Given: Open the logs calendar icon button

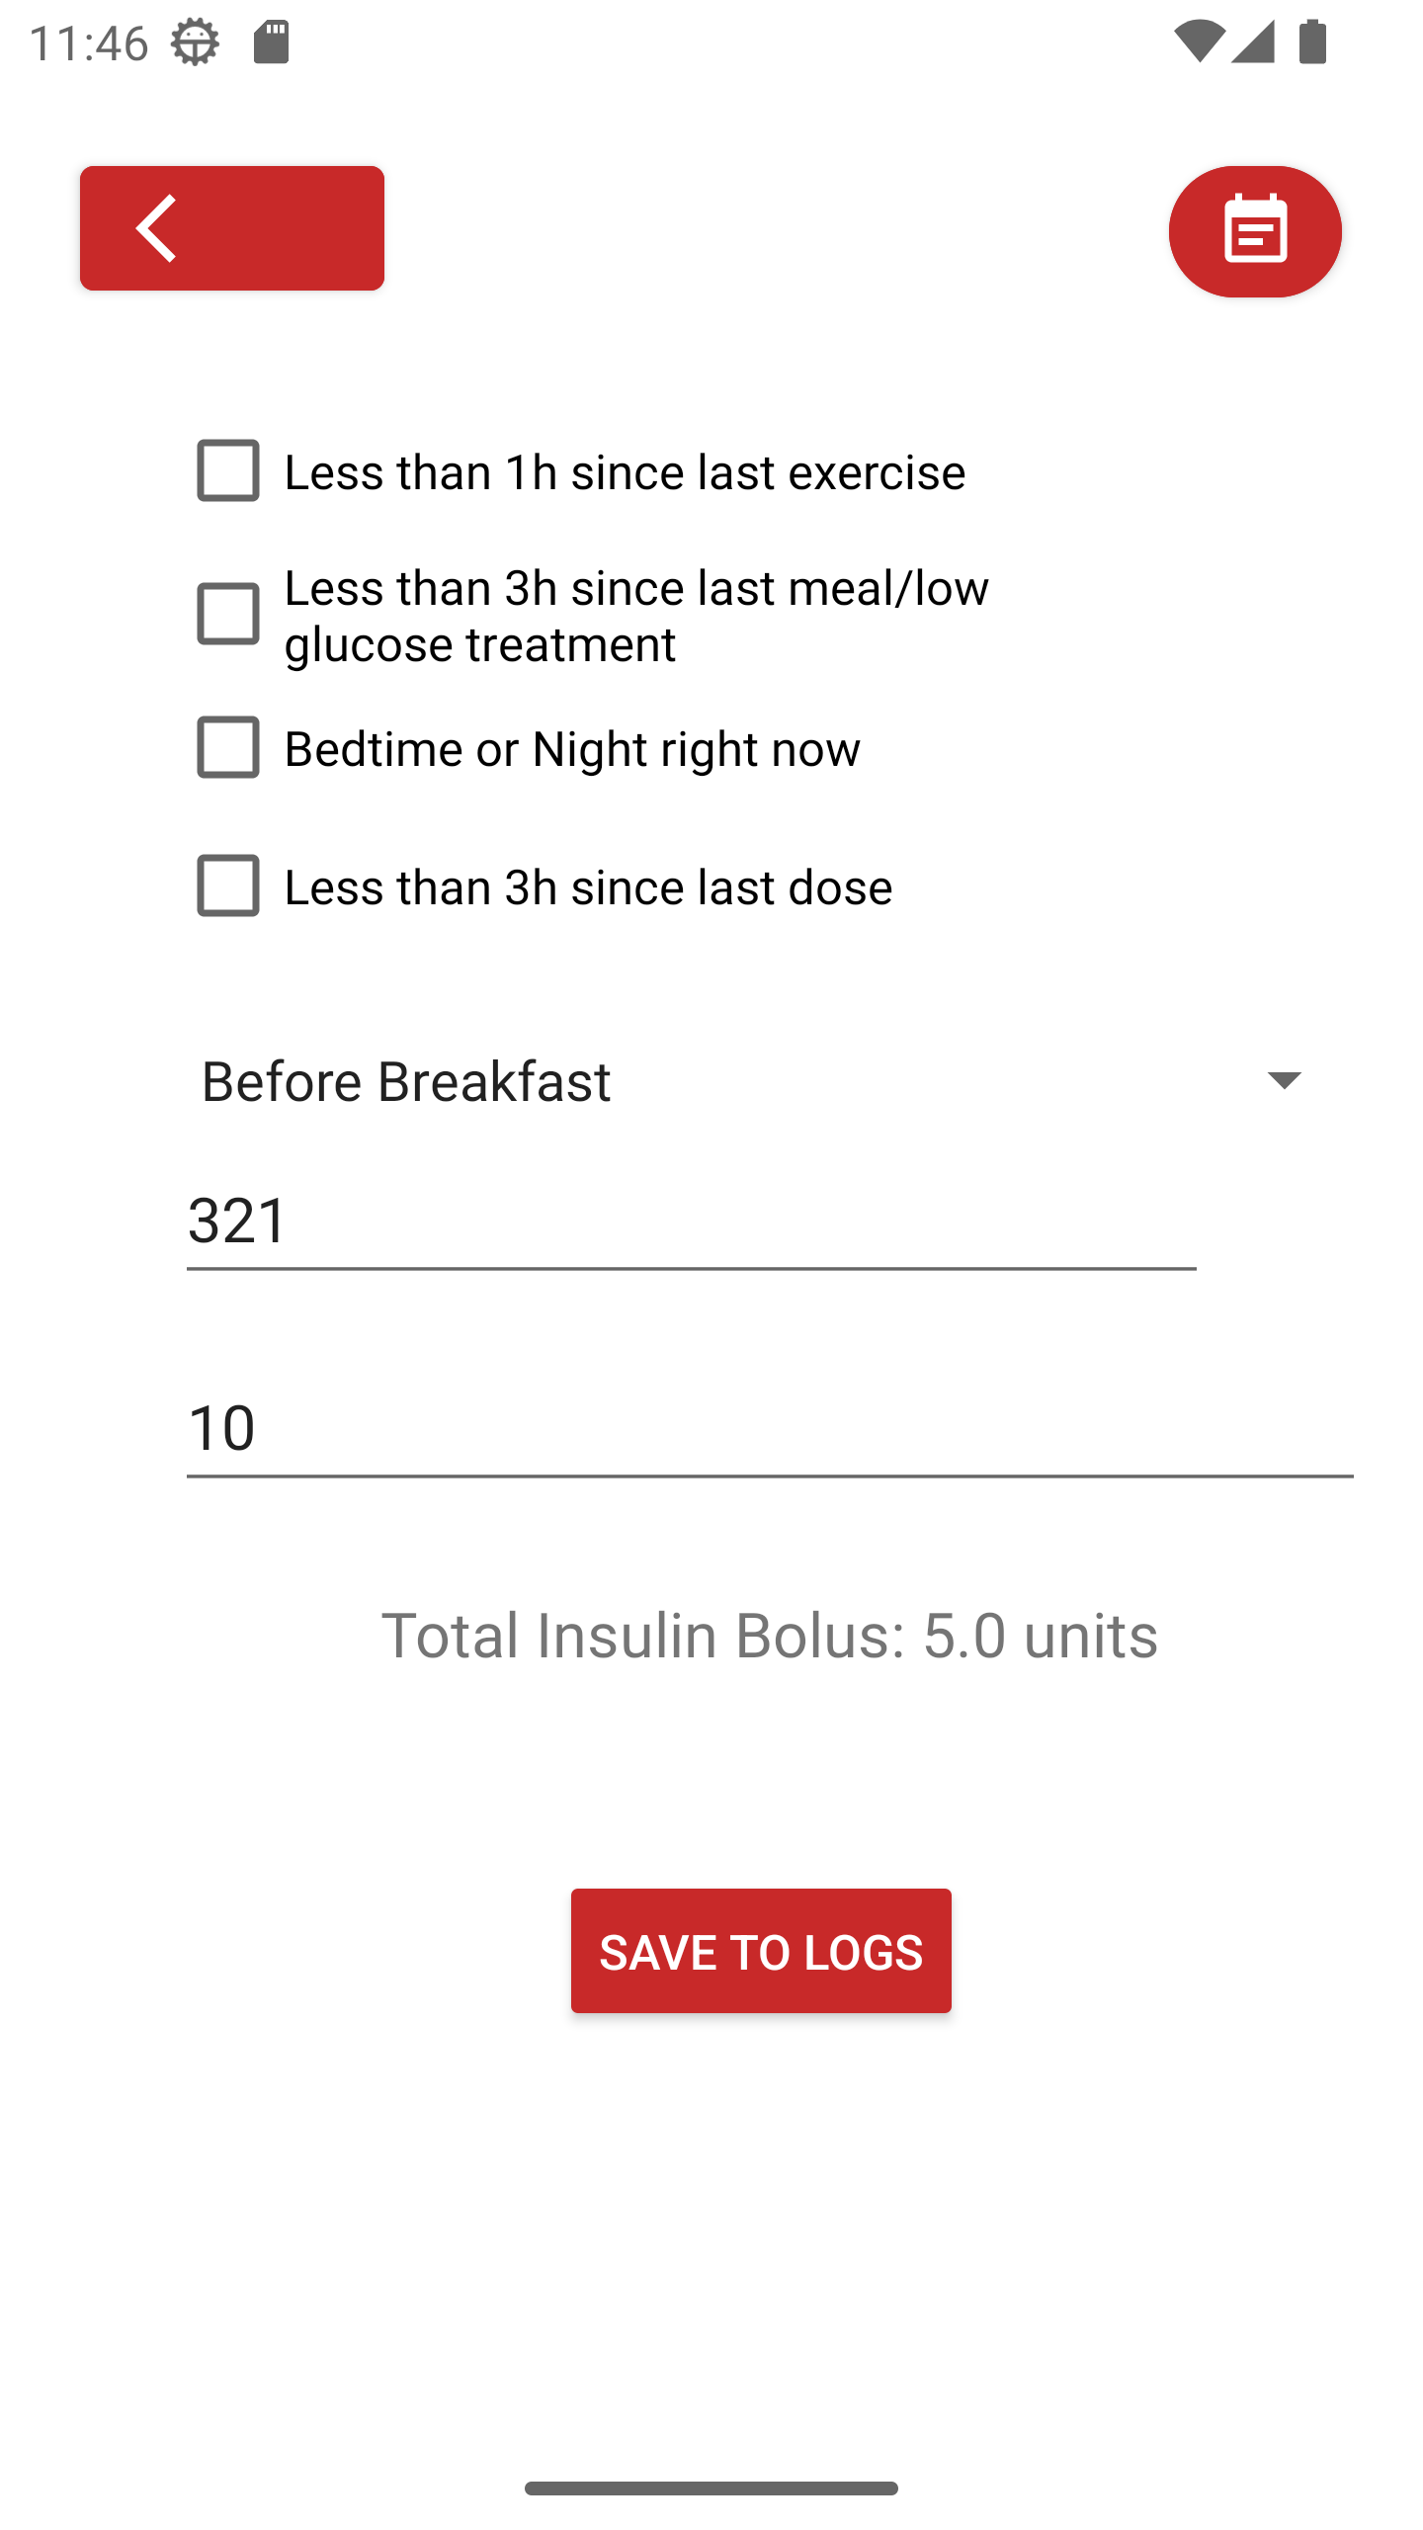Looking at the screenshot, I should click(x=1255, y=231).
